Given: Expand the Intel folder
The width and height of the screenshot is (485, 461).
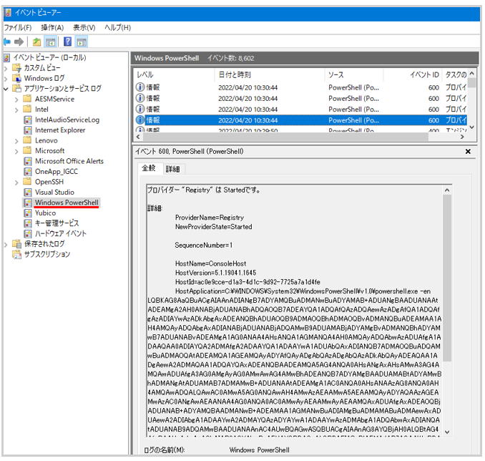Looking at the screenshot, I should [16, 110].
